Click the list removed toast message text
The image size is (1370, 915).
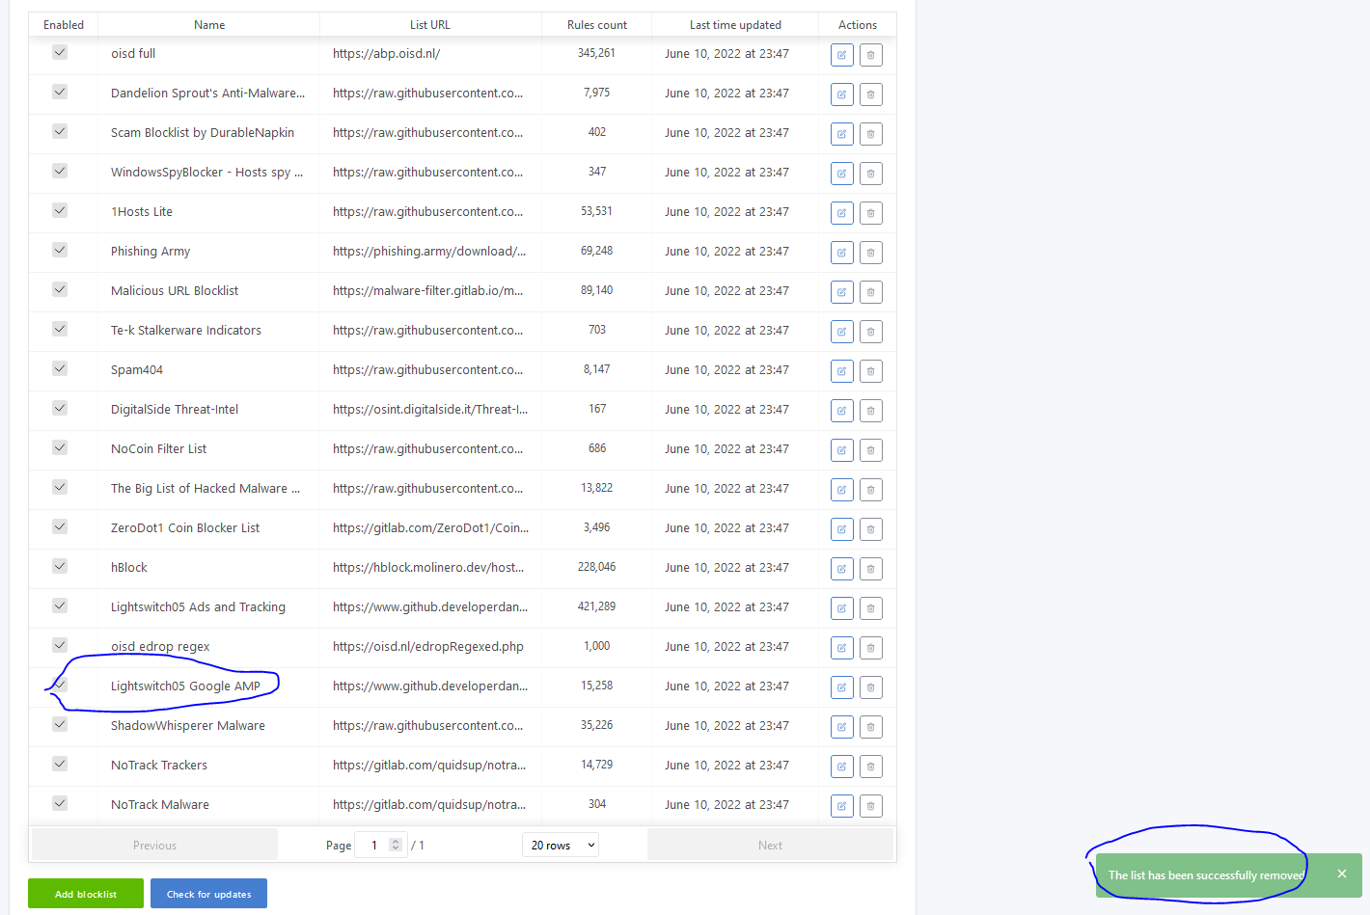1206,875
